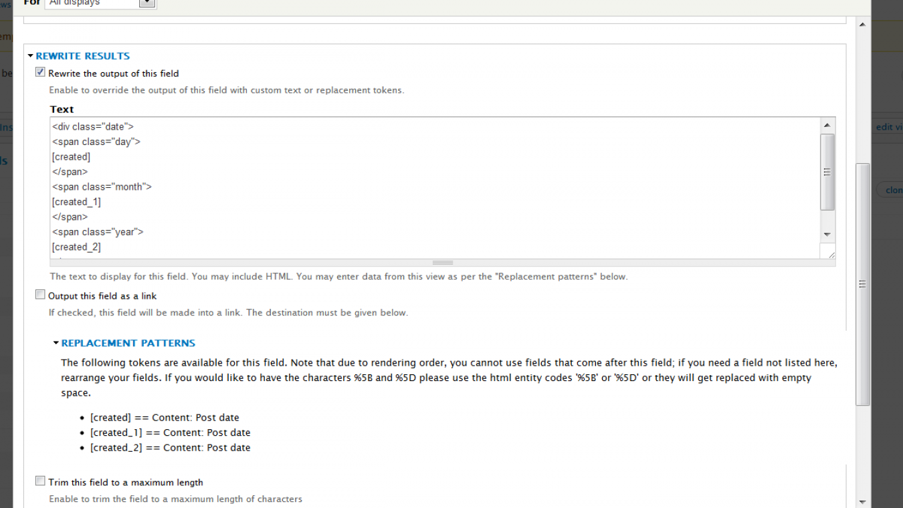The image size is (903, 508).
Task: Collapse the Rewrite Results section triangle
Action: pos(31,56)
